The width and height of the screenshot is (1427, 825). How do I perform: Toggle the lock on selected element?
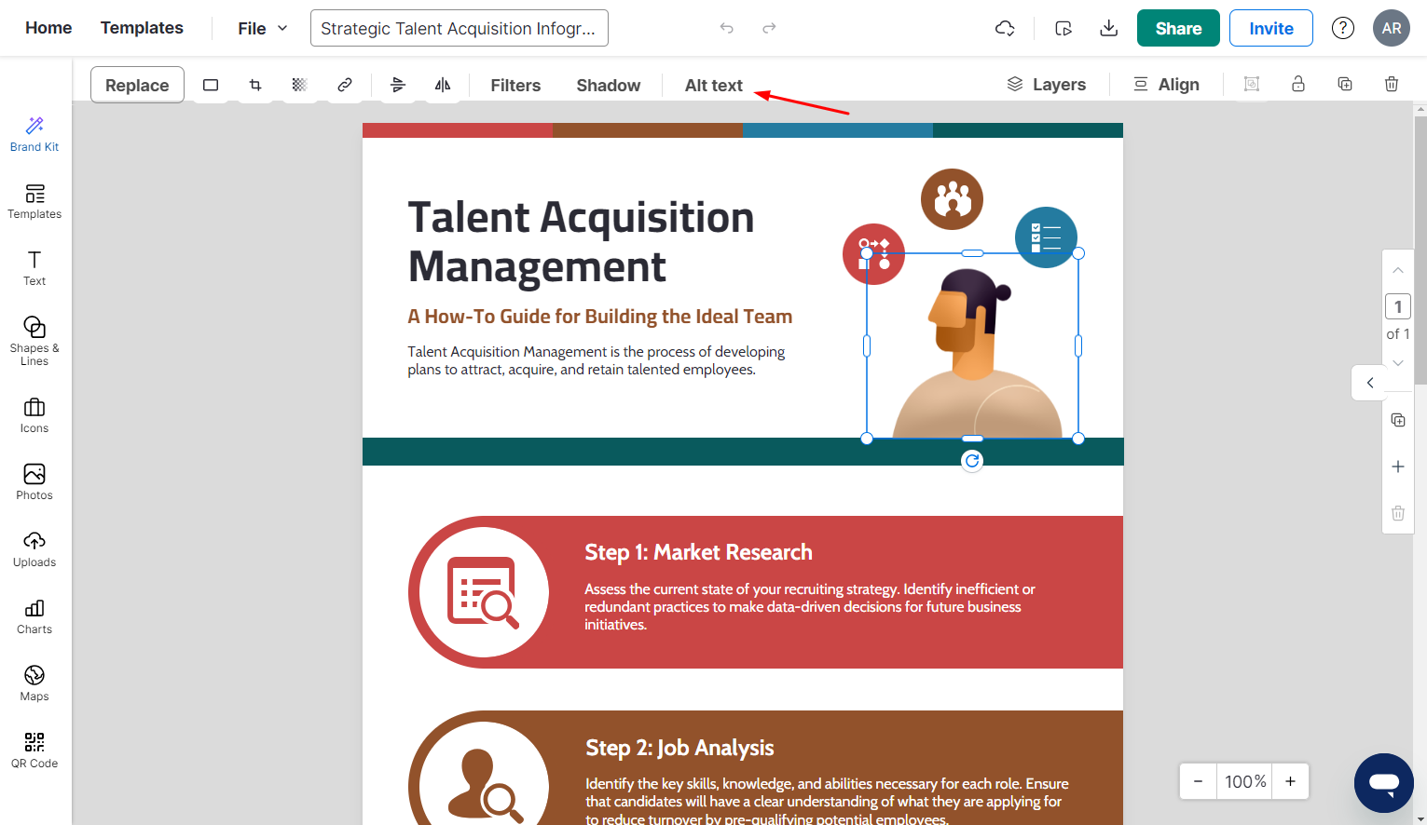(x=1297, y=84)
